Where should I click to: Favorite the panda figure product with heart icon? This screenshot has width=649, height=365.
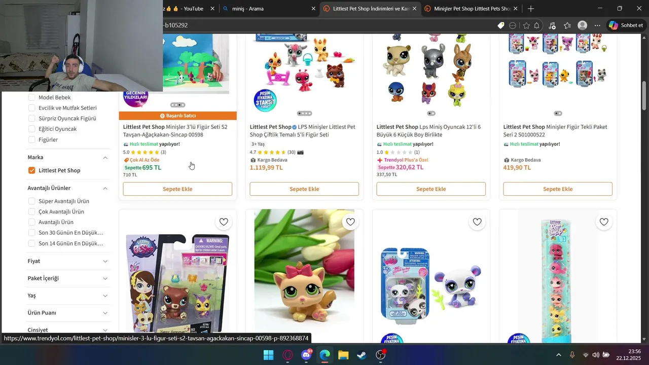pos(477,222)
